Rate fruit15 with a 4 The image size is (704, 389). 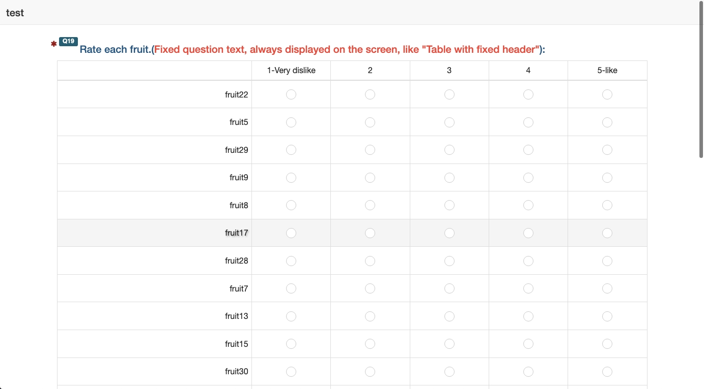pos(528,344)
